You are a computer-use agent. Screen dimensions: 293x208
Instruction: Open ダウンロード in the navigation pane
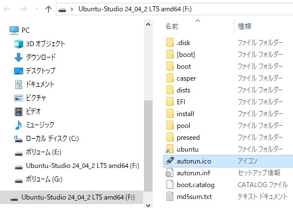click(41, 57)
